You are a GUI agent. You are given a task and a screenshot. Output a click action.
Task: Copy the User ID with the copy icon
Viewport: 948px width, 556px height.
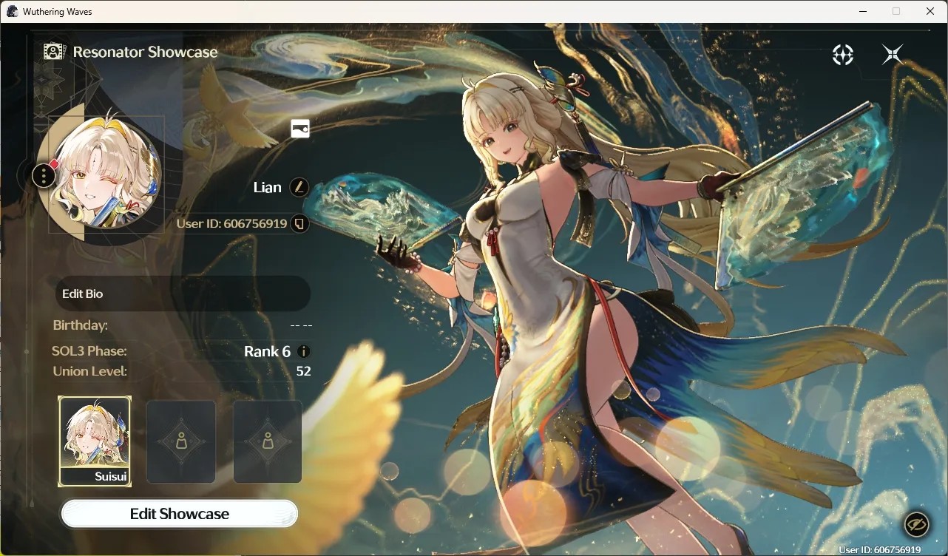tap(299, 223)
